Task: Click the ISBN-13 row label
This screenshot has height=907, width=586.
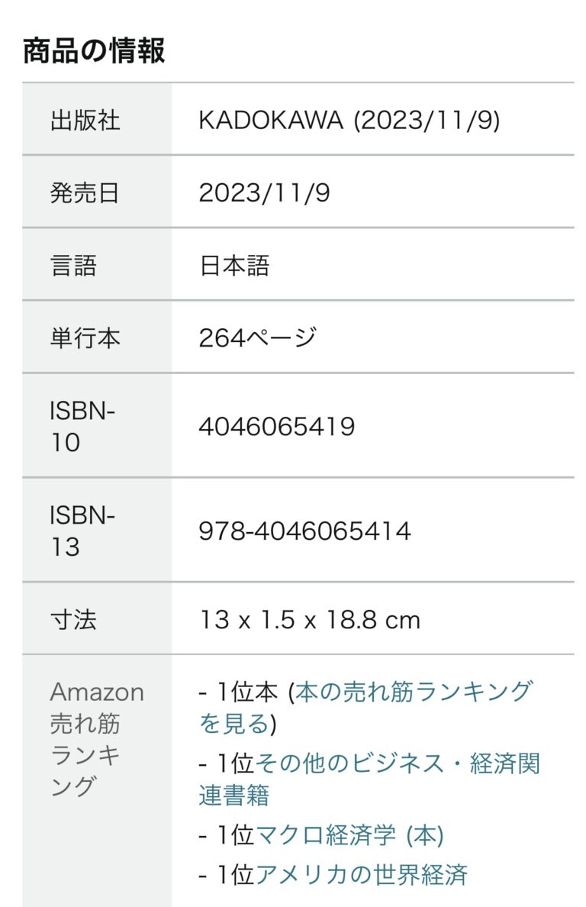Action: [x=82, y=531]
